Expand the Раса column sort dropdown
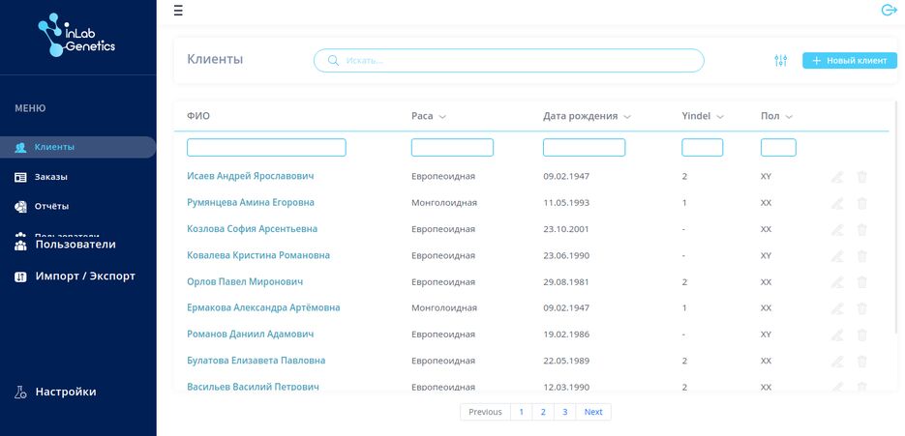The width and height of the screenshot is (905, 436). click(x=442, y=117)
